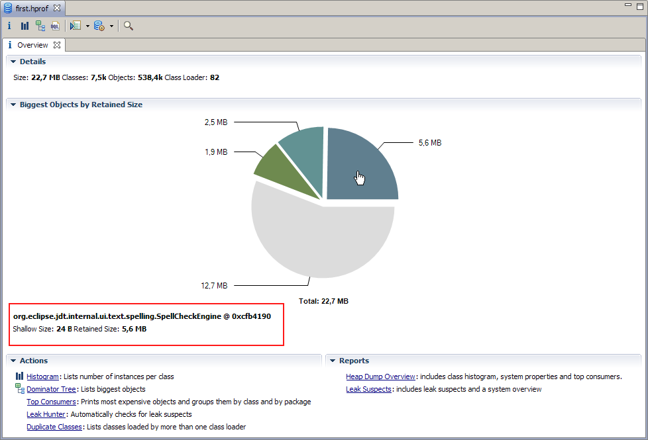Click the Run Expert System Test icon
Screen dimensions: 648x440
click(76, 26)
